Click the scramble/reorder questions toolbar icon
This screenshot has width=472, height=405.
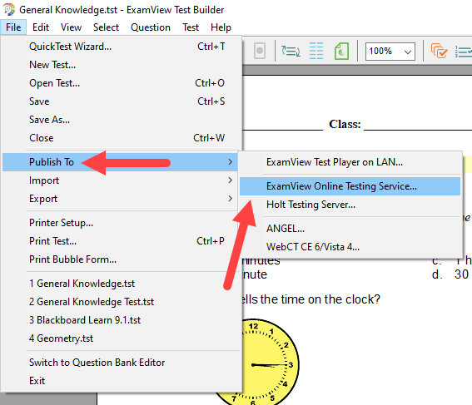pyautogui.click(x=291, y=51)
